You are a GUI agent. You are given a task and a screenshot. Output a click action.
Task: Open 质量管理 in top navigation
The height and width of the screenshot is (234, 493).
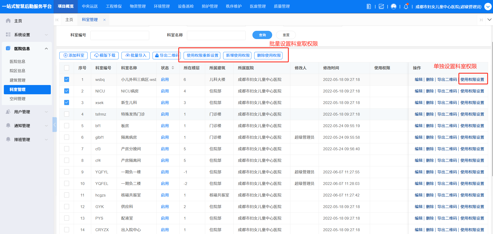[x=282, y=6]
